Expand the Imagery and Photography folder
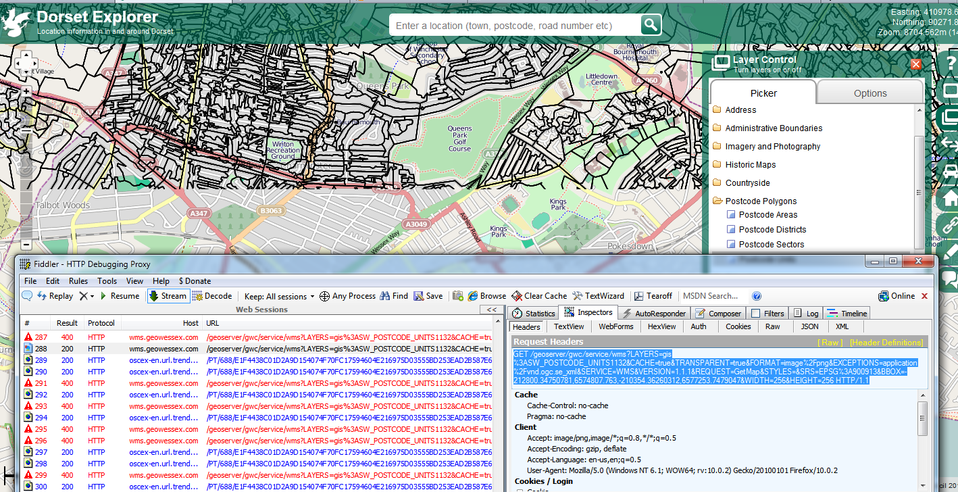Screen dimensions: 958x492 click(x=766, y=147)
